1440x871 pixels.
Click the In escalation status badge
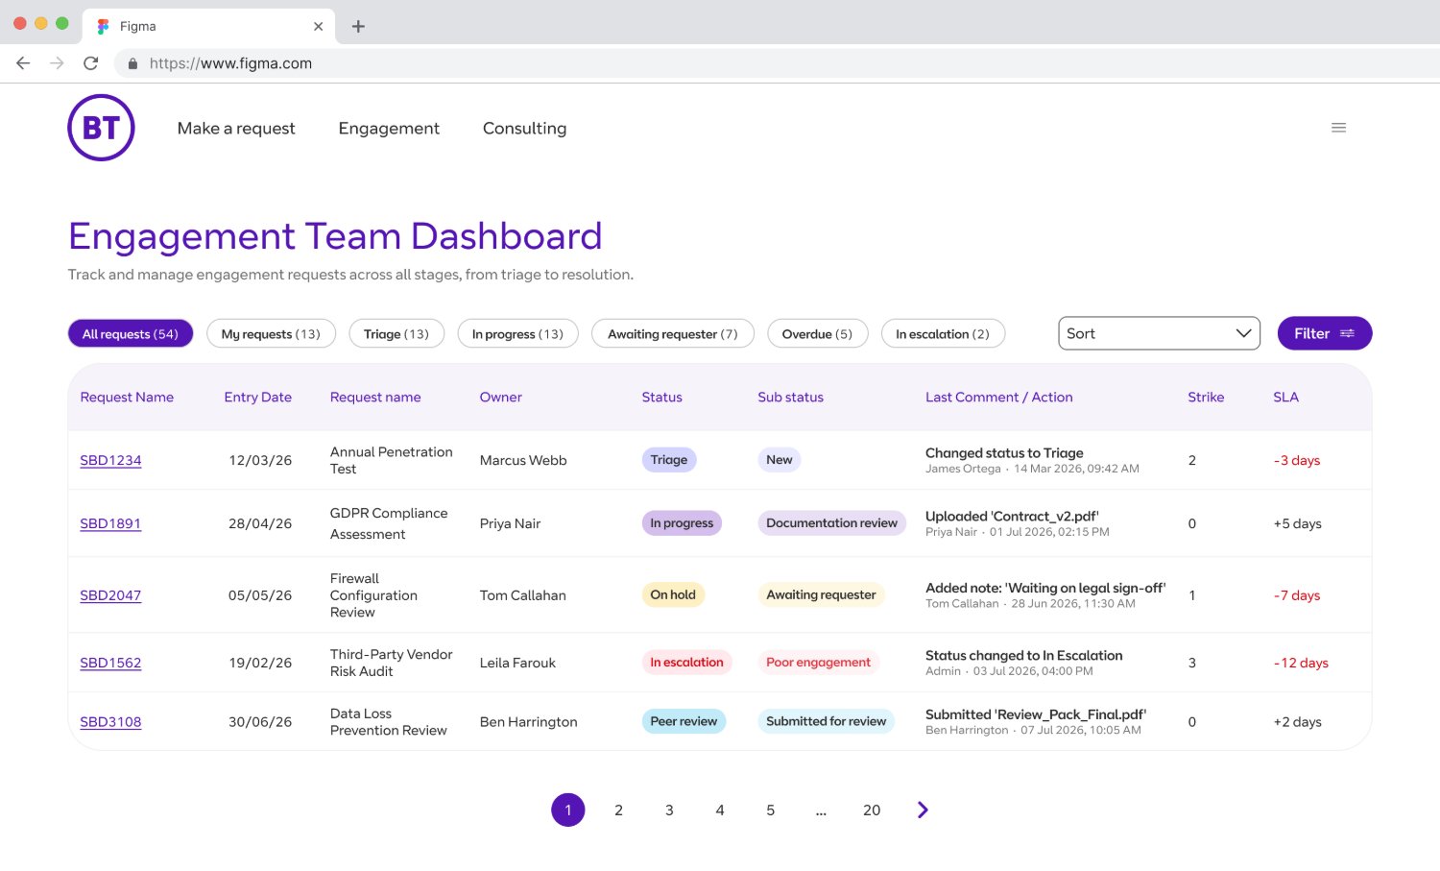[686, 662]
